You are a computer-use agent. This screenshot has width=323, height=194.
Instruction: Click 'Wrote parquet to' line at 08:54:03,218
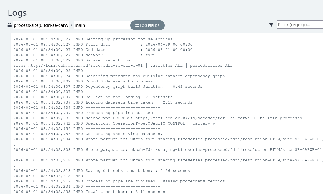(168, 160)
